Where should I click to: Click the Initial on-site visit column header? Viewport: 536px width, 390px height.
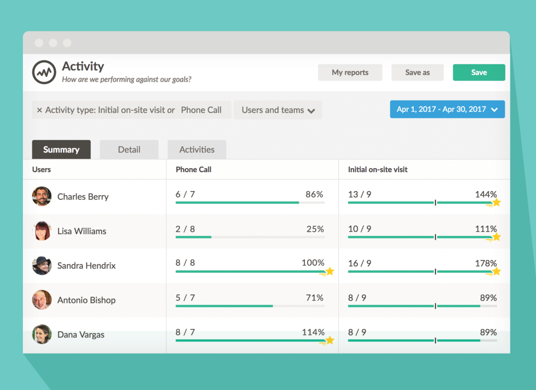point(377,169)
